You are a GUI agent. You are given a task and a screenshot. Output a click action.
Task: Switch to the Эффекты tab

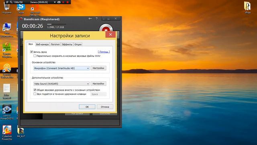pos(67,44)
